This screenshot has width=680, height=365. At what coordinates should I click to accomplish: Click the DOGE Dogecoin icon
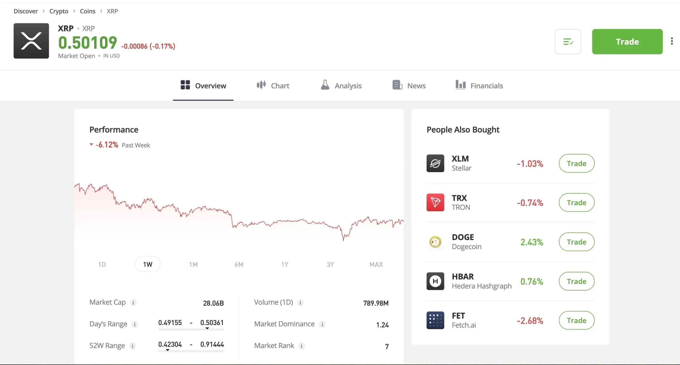(x=435, y=241)
